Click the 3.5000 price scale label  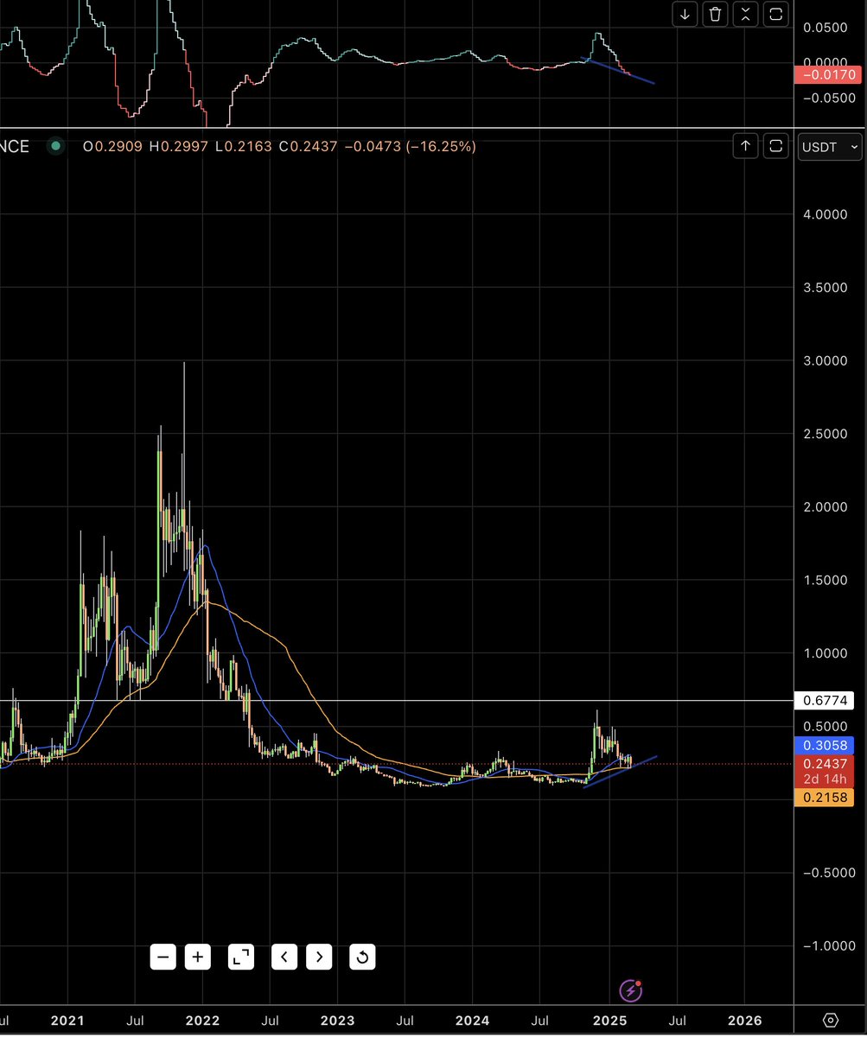[x=825, y=287]
